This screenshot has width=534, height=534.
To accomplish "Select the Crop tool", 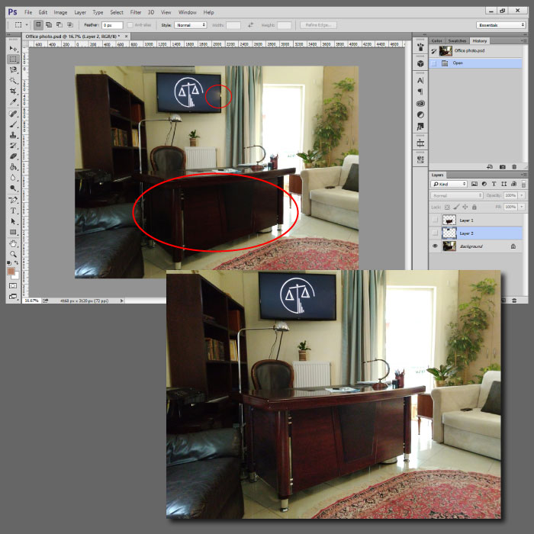I will click(x=13, y=91).
